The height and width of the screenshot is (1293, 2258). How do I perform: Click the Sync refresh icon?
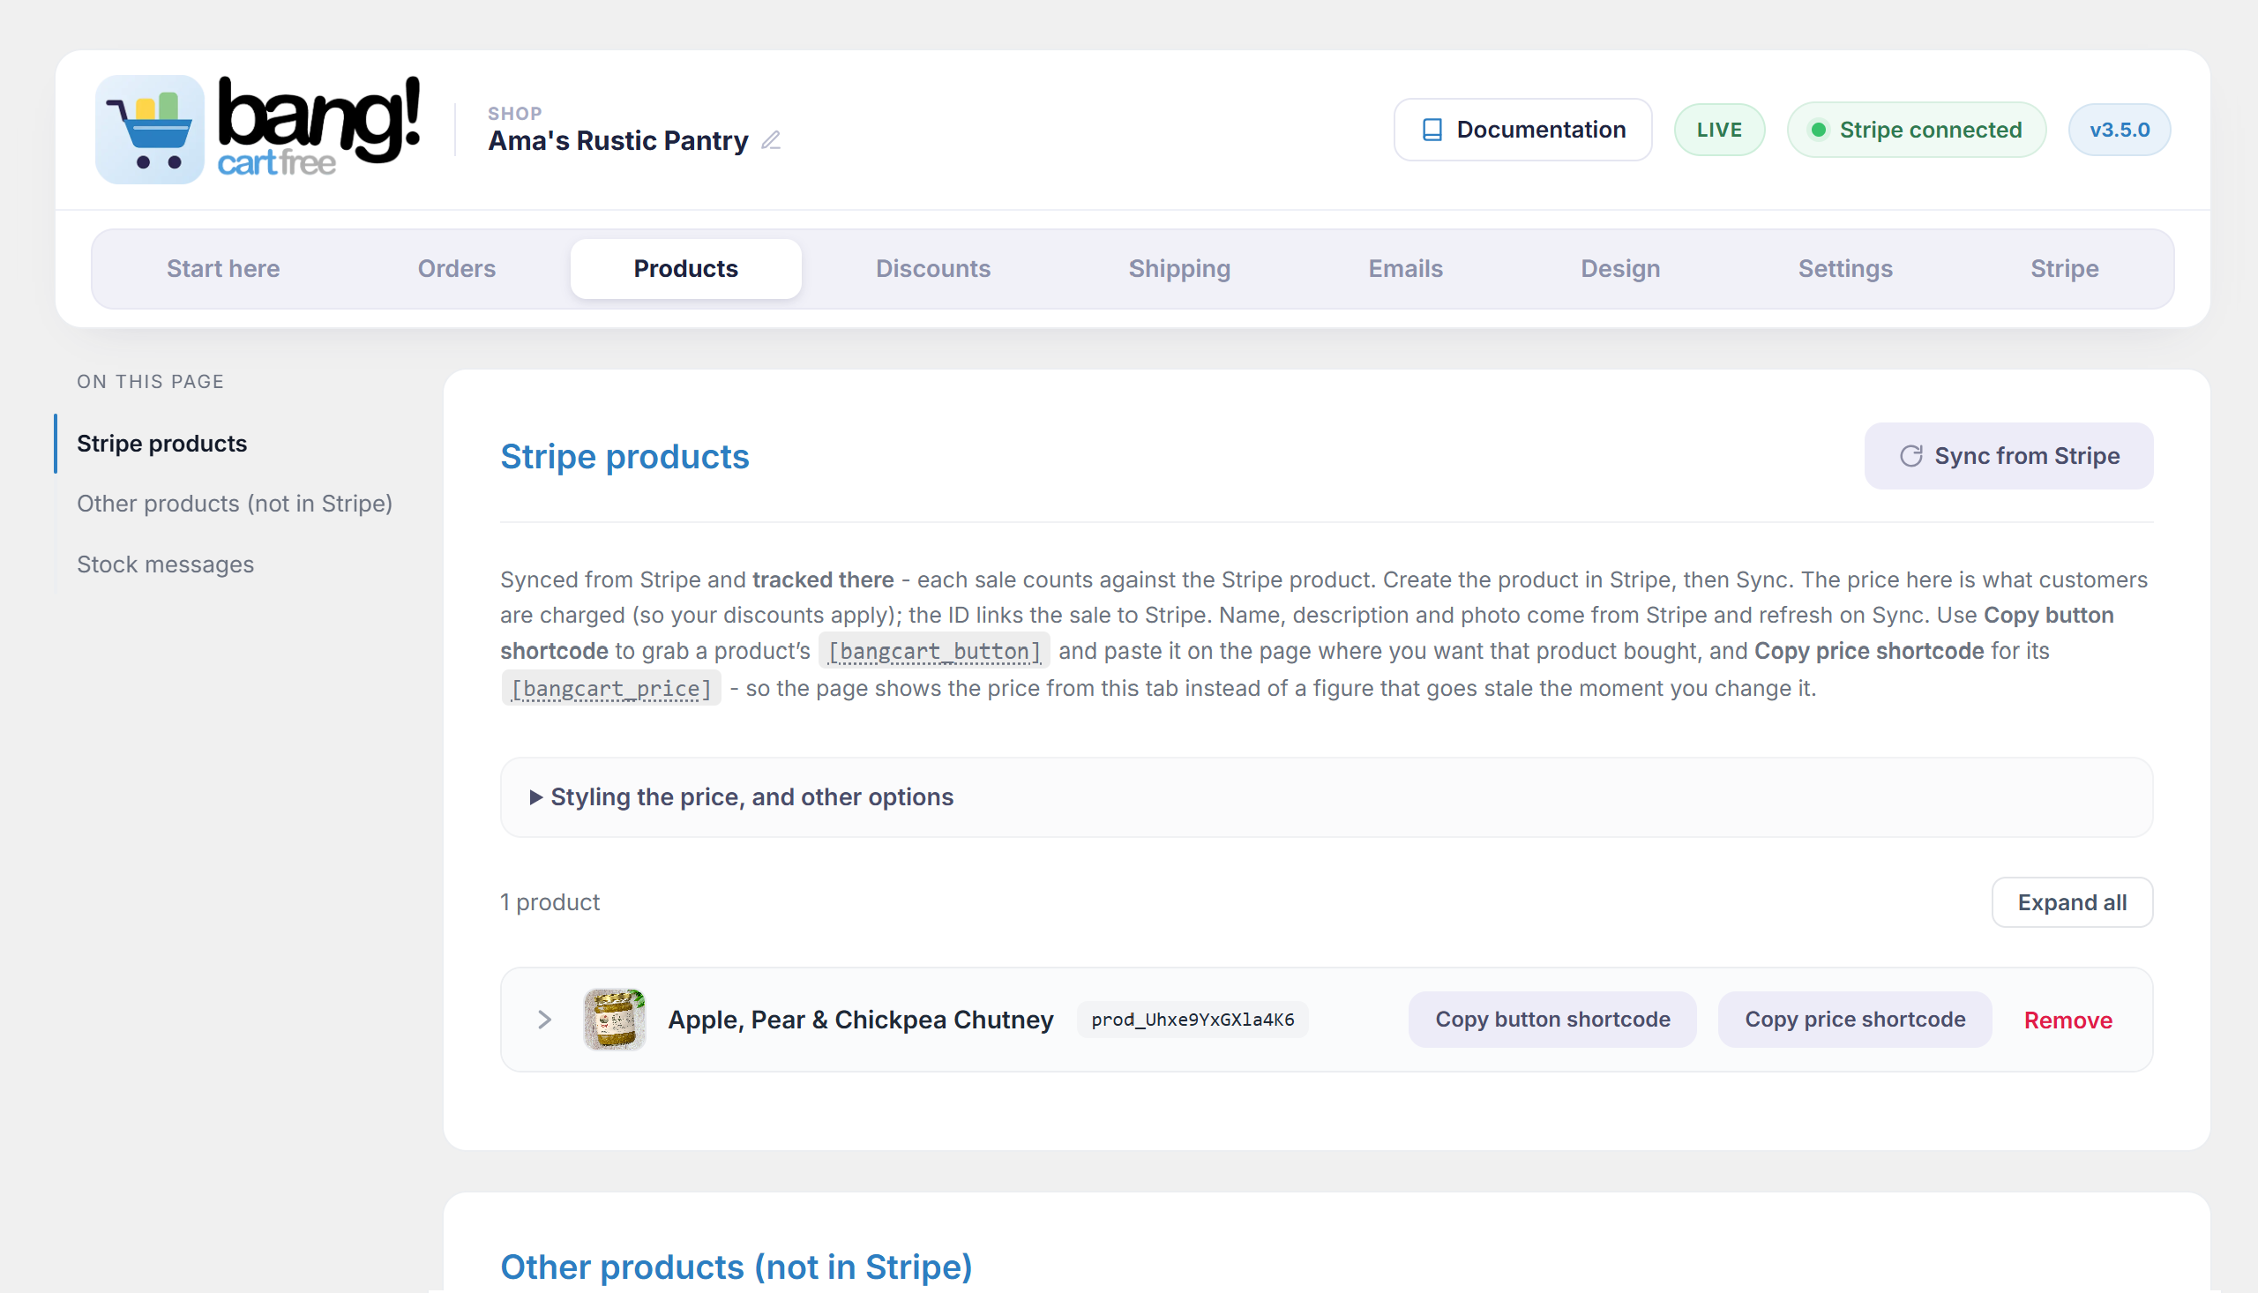(1910, 456)
